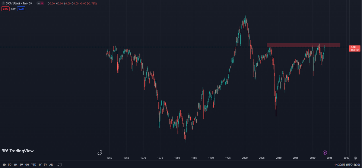Click the 2000 label on time axis

click(245, 158)
